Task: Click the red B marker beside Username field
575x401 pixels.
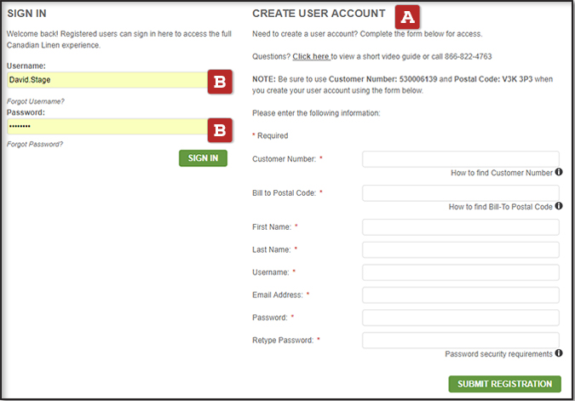Action: pyautogui.click(x=220, y=81)
